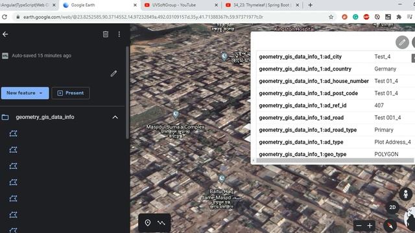Click Baitul Haq Jame Masjid map marker
This screenshot has width=415, height=233.
pyautogui.click(x=222, y=179)
